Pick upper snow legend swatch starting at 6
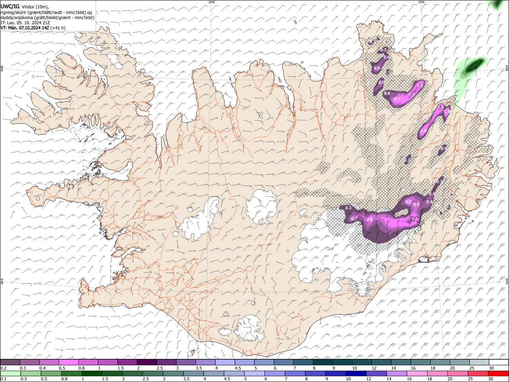Viewport: 509px width, 382px height. click(284, 362)
